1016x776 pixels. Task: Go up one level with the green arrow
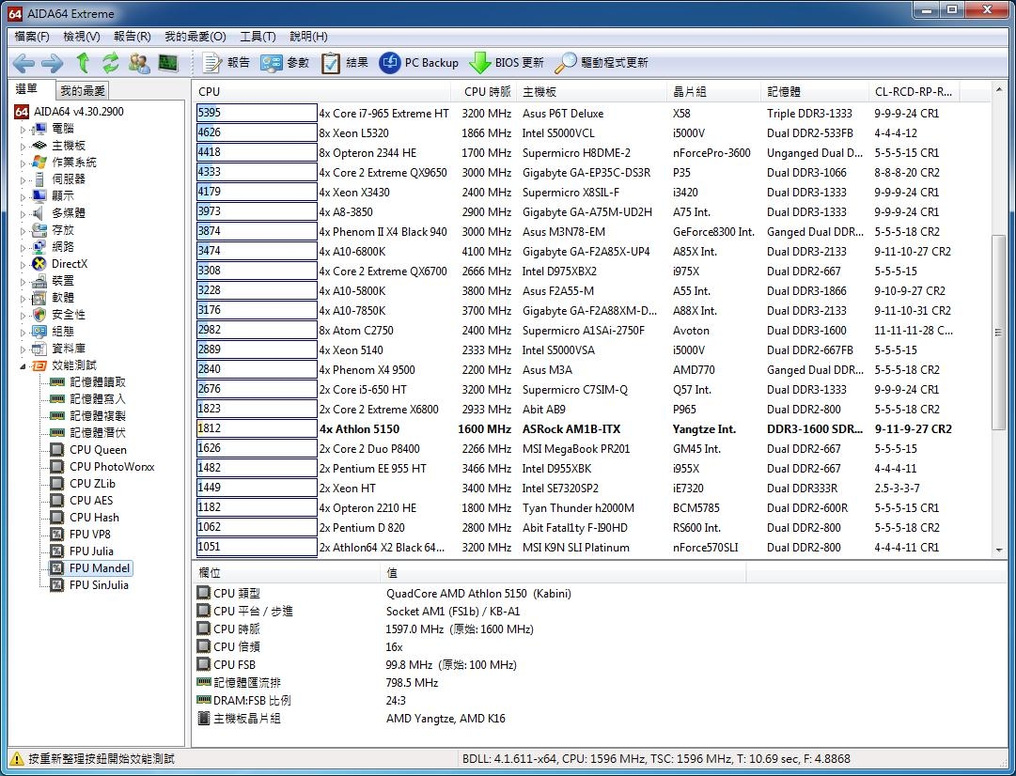click(x=83, y=63)
